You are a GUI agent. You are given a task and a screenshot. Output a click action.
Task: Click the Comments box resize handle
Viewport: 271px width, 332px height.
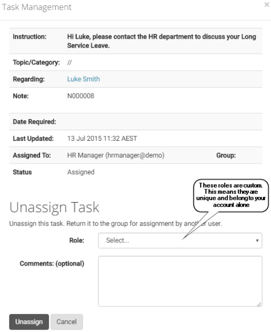click(260, 304)
